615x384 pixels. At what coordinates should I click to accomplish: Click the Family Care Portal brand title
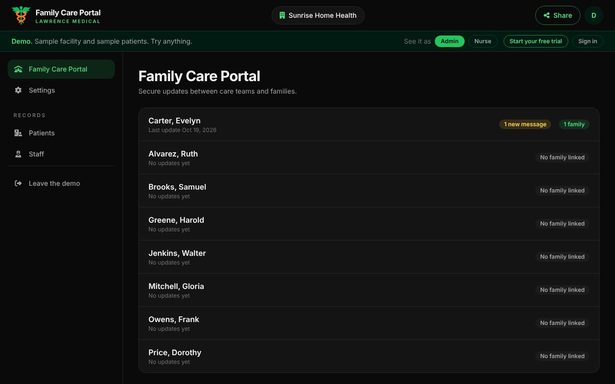(68, 12)
